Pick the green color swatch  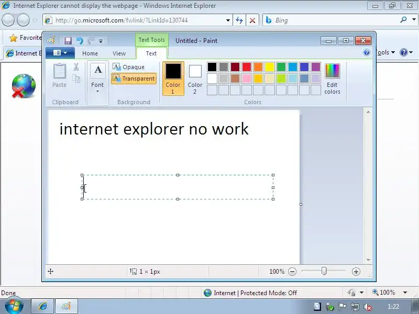(x=281, y=67)
